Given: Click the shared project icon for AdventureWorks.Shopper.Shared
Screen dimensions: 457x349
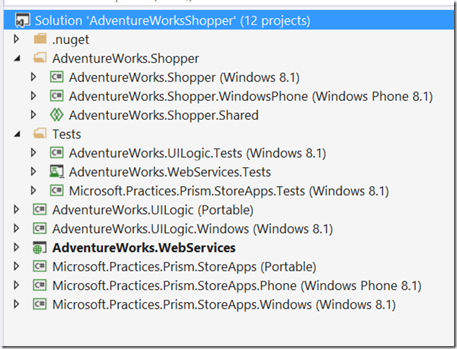Looking at the screenshot, I should tap(56, 115).
